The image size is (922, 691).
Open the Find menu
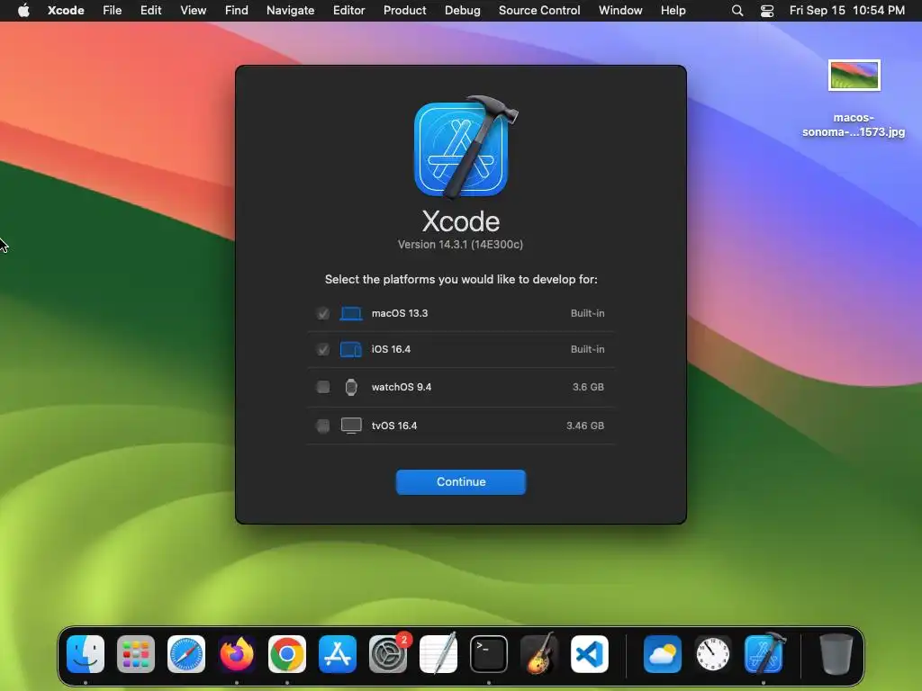point(237,11)
